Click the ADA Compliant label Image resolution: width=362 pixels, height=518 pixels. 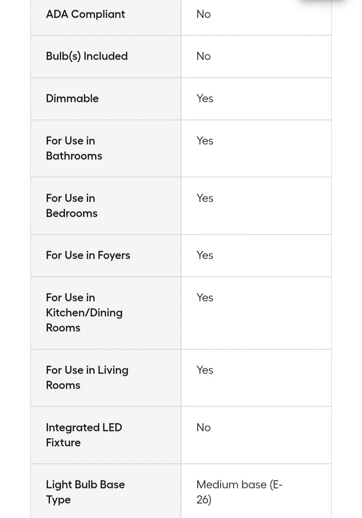(85, 15)
